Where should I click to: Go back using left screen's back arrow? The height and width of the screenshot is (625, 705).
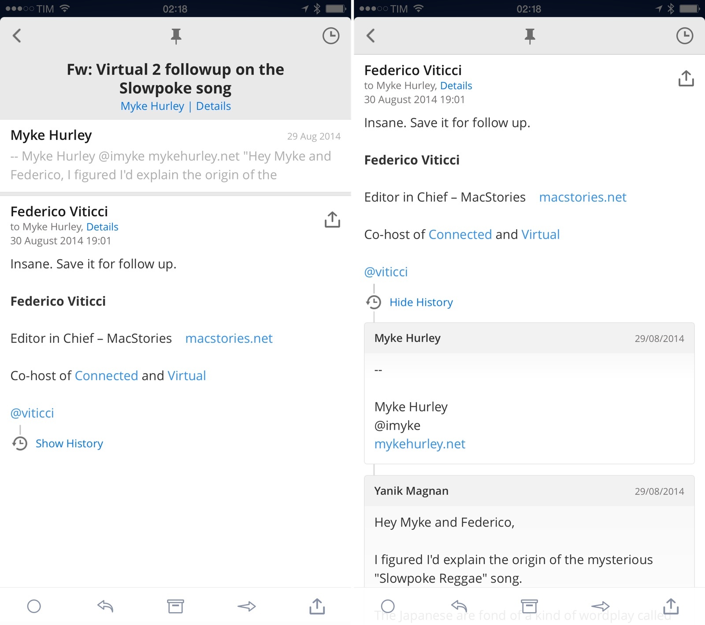point(17,36)
